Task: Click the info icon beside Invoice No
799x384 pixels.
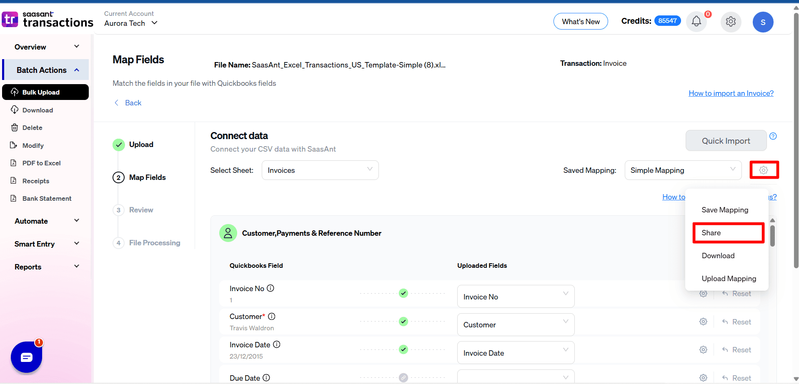Action: (271, 288)
